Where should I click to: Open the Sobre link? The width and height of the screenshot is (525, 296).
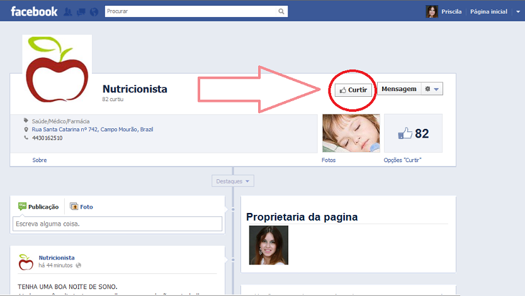tap(40, 160)
